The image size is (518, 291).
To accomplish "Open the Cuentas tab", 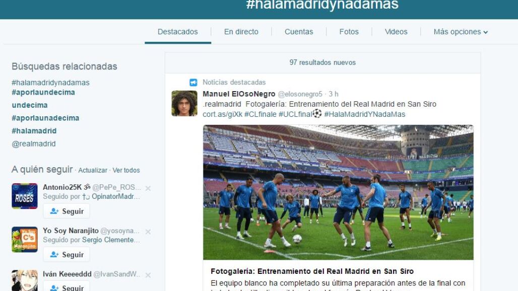I will (299, 32).
